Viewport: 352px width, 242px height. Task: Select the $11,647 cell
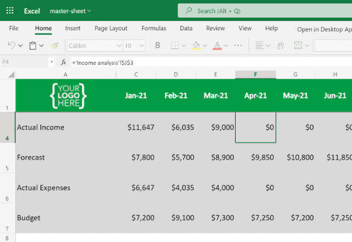[x=136, y=127]
